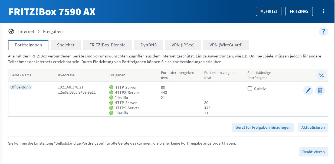Switch to the Portfreigaben tab
Viewport: 335px width, 164px height.
(x=28, y=45)
